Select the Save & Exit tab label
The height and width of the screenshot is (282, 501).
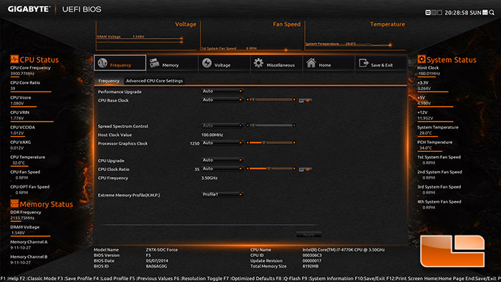(x=381, y=65)
